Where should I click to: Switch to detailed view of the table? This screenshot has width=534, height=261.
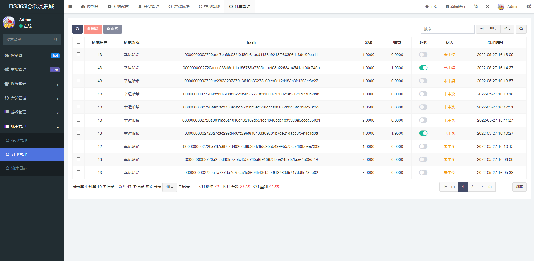click(x=481, y=29)
